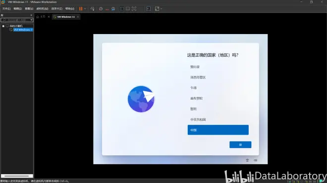The height and width of the screenshot is (183, 327).
Task: Select 赞比亚 in the country list
Action: click(x=218, y=67)
